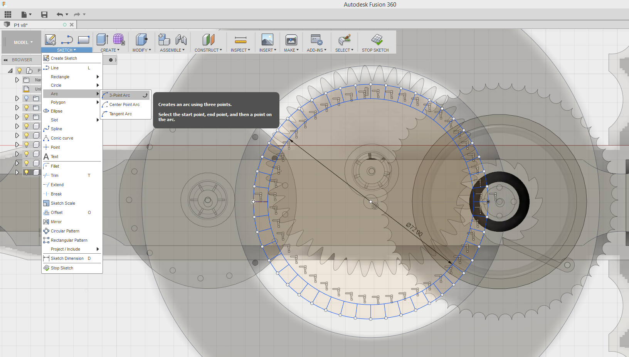
Task: Choose Fillet from Sketch menu
Action: coord(72,166)
